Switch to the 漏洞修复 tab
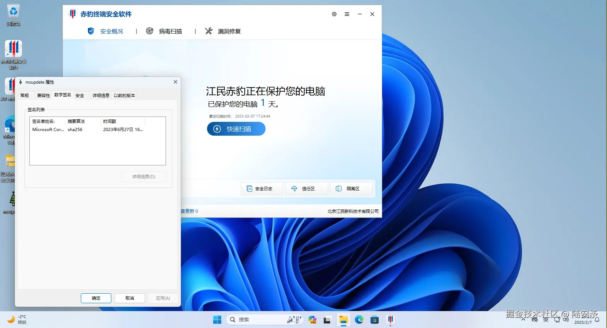 point(223,31)
